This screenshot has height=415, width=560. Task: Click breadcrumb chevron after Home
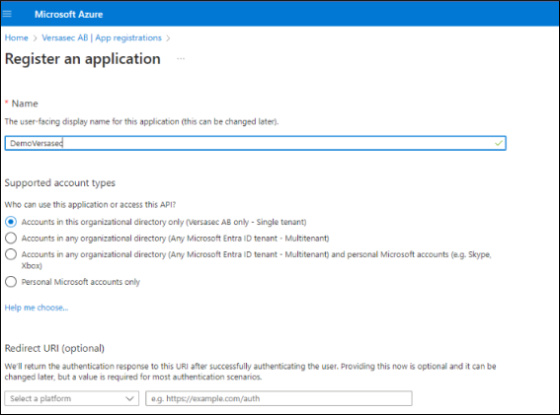35,38
